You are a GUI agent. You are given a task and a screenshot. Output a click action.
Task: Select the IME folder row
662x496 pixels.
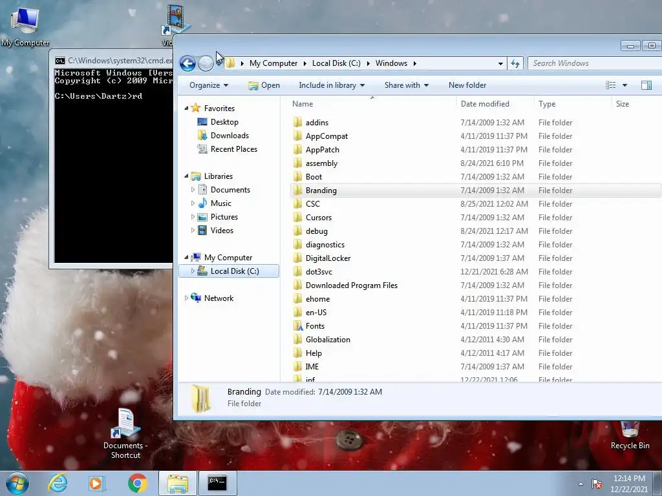click(x=476, y=367)
